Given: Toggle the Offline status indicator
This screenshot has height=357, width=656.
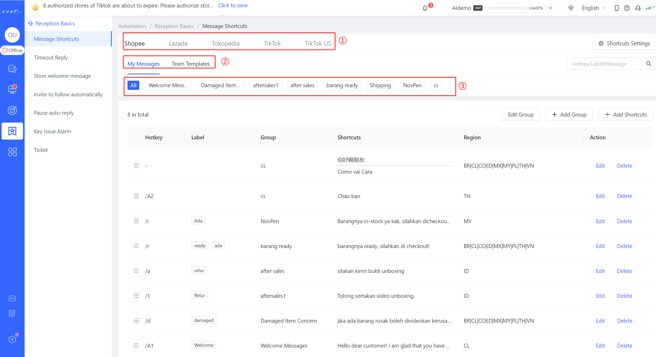Looking at the screenshot, I should pyautogui.click(x=12, y=50).
